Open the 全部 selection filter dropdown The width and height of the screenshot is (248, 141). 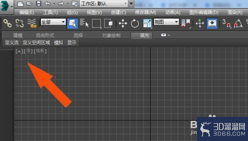53,22
